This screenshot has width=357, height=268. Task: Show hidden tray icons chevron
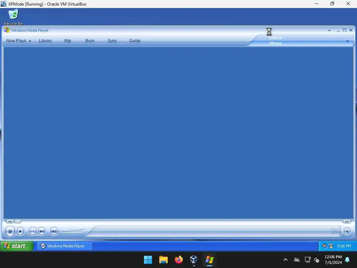[285, 260]
